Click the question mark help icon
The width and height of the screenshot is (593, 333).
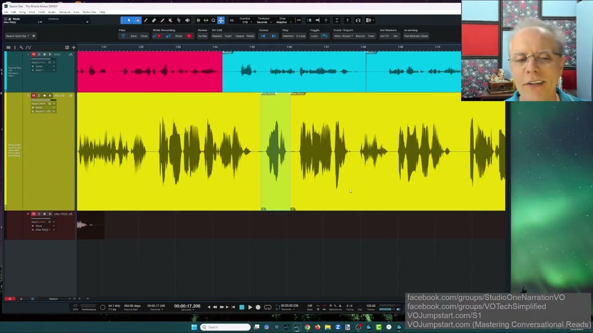(x=347, y=20)
